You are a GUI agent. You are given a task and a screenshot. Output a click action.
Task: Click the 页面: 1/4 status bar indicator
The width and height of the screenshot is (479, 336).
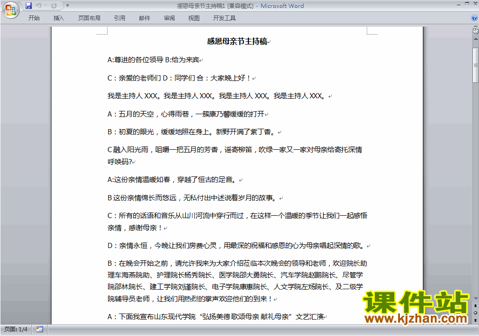click(x=15, y=329)
